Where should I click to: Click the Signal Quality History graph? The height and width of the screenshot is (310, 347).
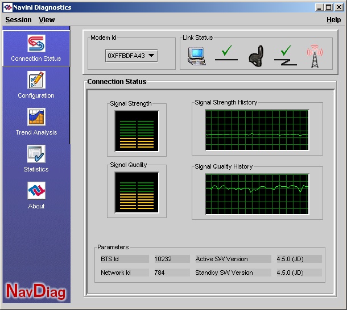point(257,194)
